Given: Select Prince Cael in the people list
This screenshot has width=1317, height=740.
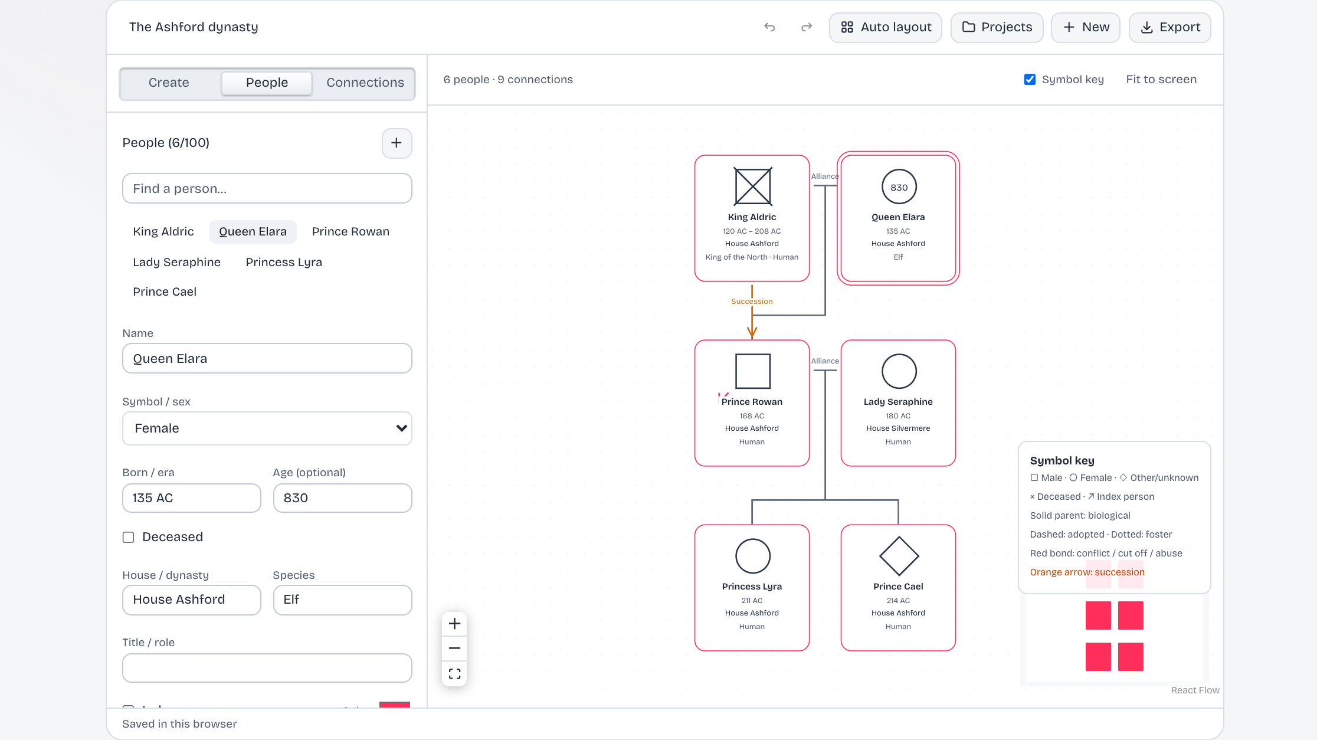Looking at the screenshot, I should click(x=165, y=292).
